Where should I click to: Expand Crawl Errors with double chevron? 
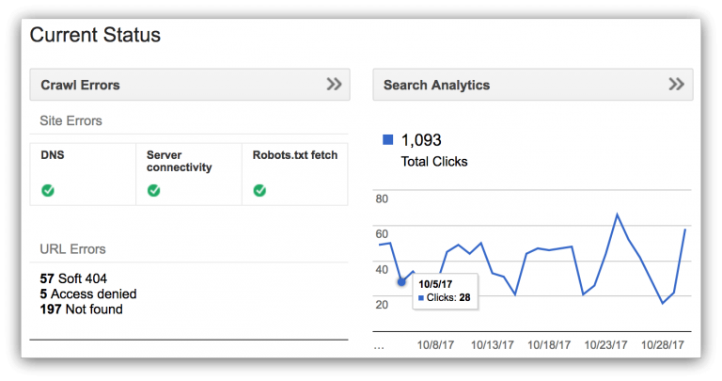point(334,85)
